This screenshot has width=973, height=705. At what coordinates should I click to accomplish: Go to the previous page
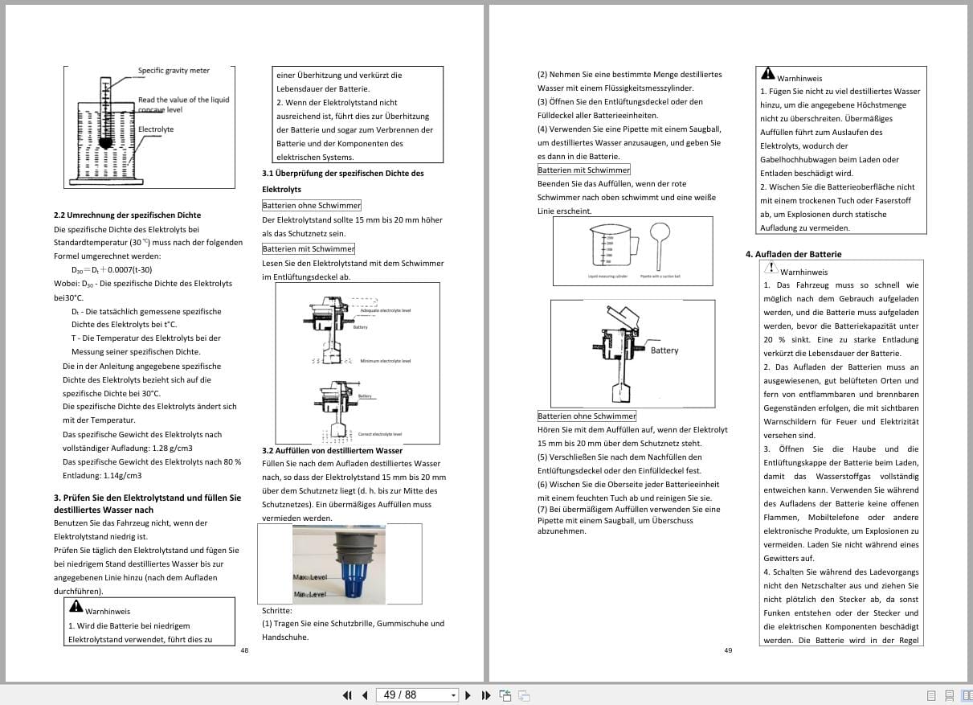coord(365,695)
